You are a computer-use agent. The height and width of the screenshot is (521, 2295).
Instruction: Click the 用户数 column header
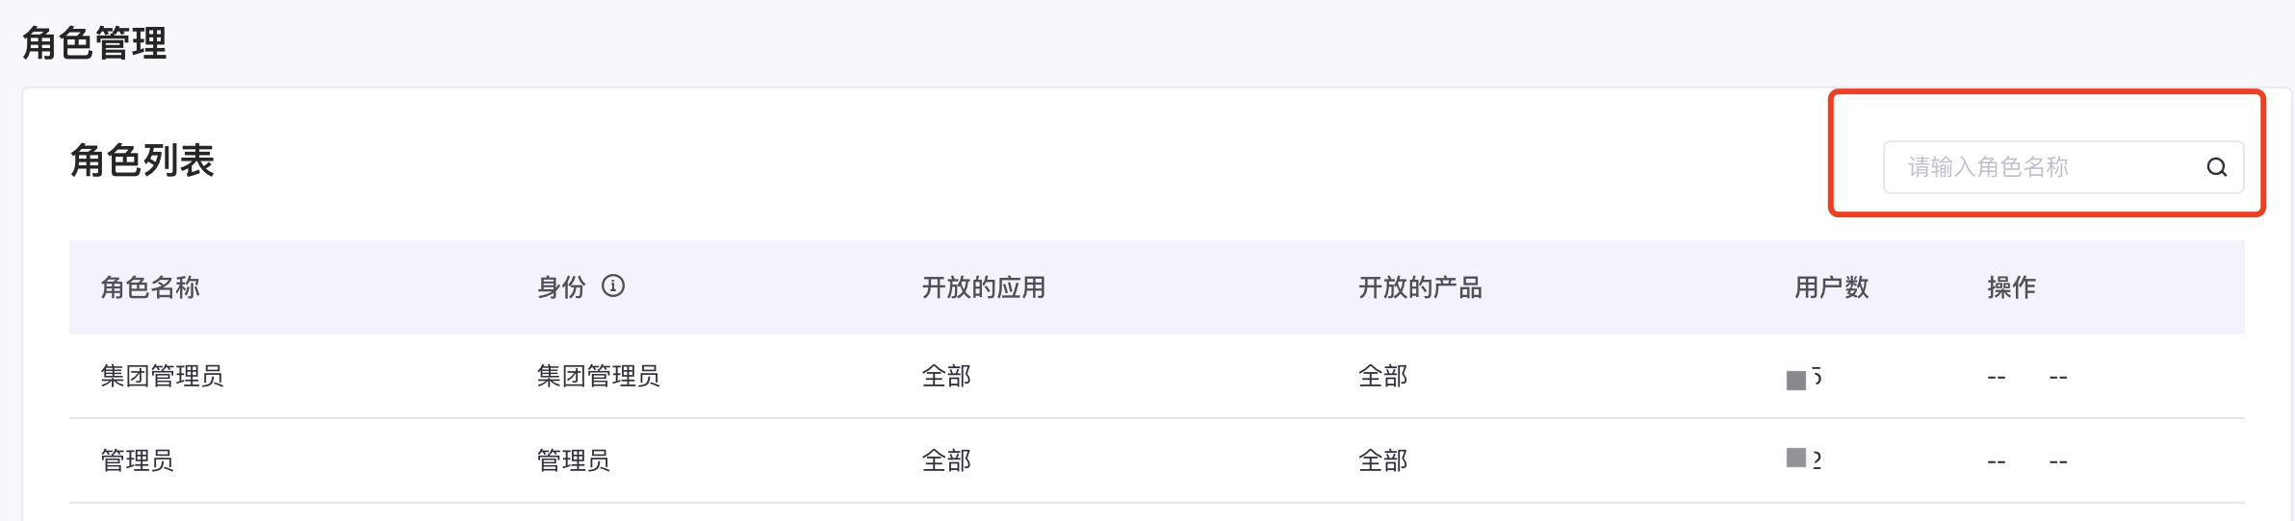1831,287
